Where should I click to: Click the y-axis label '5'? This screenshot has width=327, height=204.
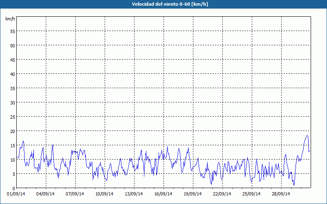tap(14, 174)
